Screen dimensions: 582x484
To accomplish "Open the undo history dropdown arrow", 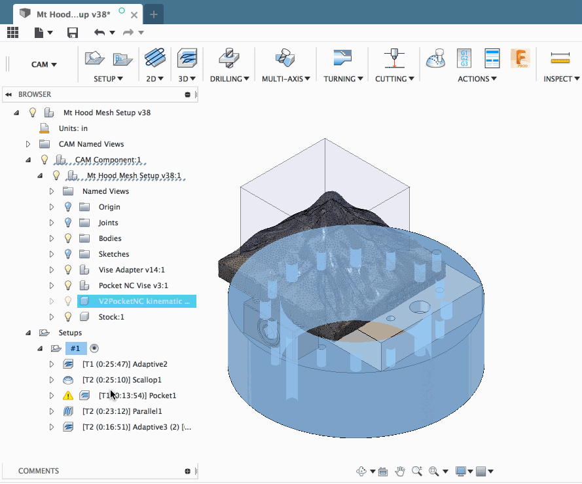I will pyautogui.click(x=112, y=33).
